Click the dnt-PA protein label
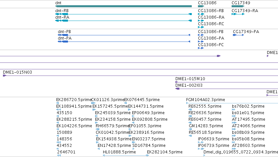 (x=65, y=38)
